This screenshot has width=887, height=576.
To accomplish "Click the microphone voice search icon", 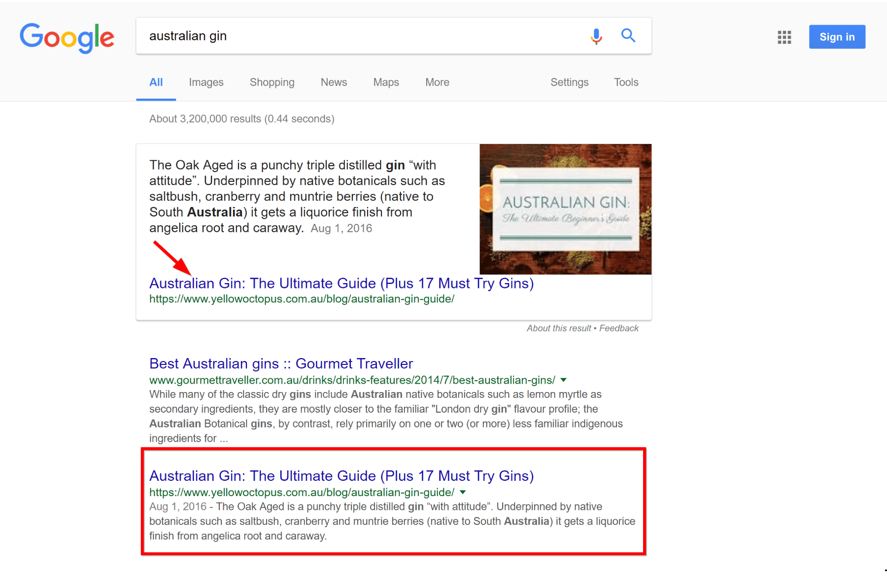I will (x=596, y=36).
